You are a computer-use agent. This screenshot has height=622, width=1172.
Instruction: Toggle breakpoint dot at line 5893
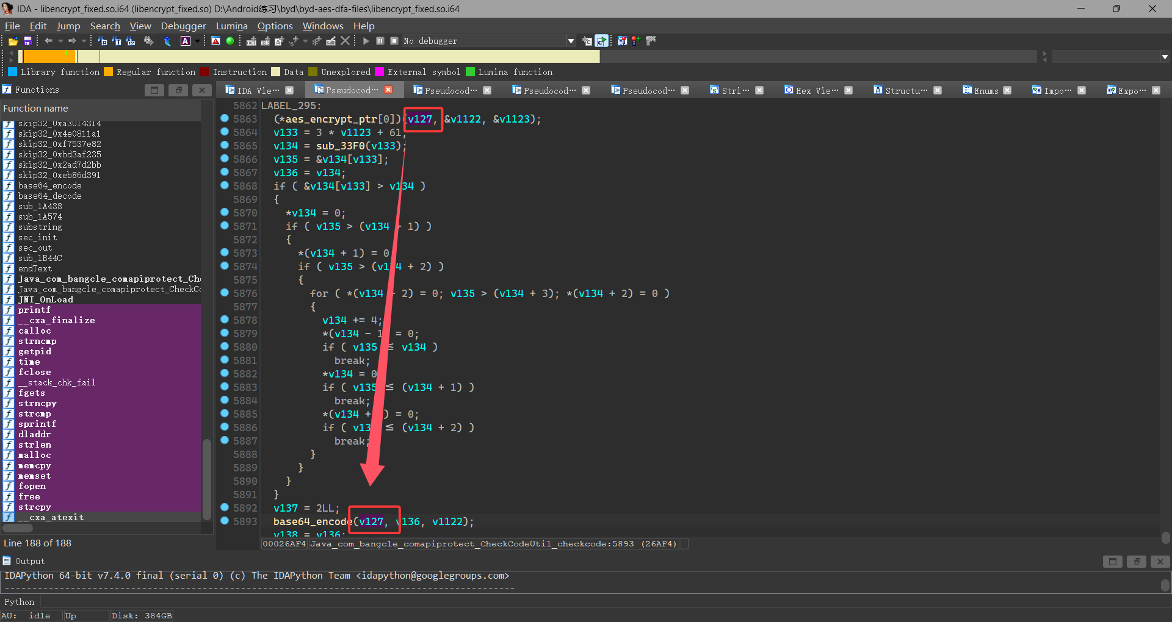[224, 521]
